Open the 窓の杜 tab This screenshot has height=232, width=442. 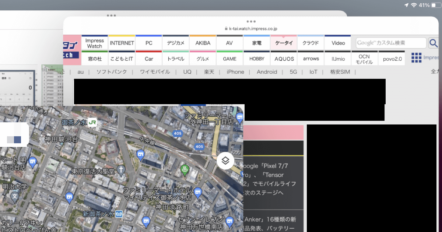(x=95, y=59)
